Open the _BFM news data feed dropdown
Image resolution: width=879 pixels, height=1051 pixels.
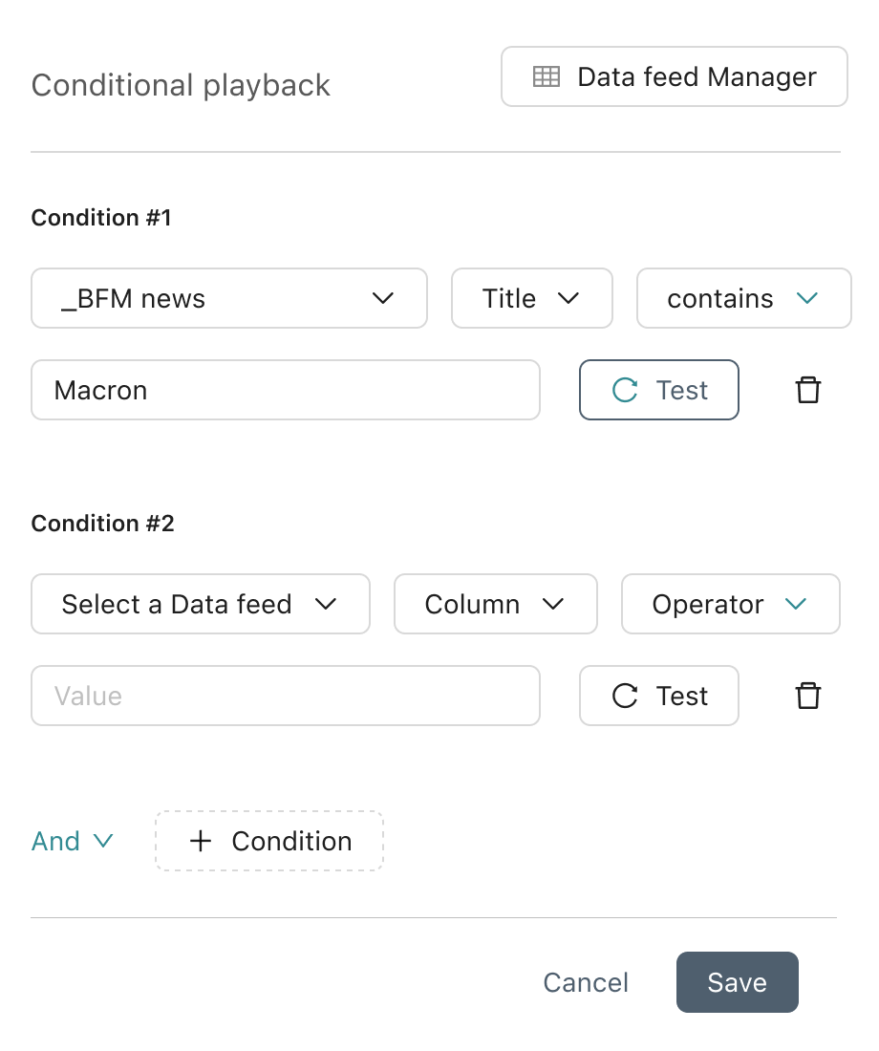coord(229,298)
